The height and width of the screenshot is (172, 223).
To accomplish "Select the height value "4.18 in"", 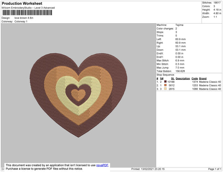I will point(217,10).
